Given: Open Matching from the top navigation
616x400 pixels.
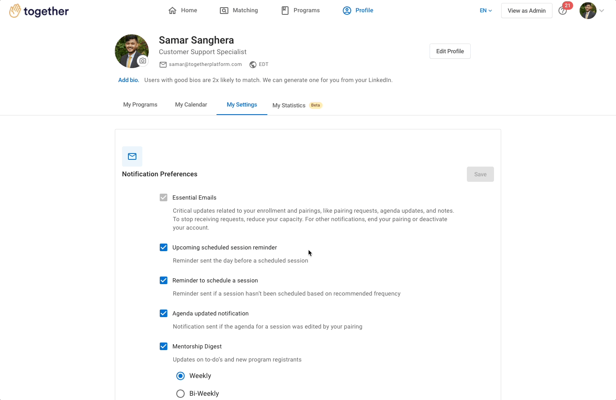Looking at the screenshot, I should pyautogui.click(x=239, y=11).
